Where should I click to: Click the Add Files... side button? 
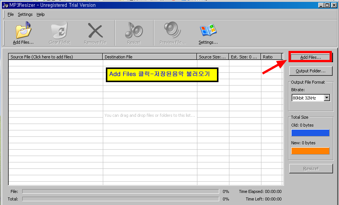tap(310, 57)
